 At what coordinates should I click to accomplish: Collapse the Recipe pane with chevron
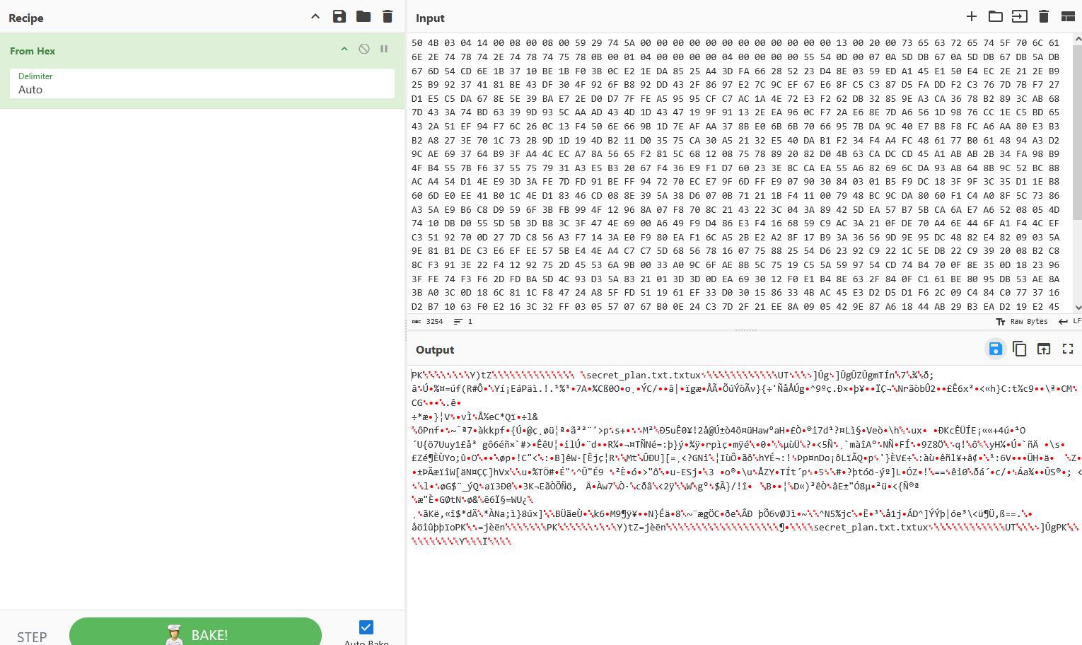315,16
